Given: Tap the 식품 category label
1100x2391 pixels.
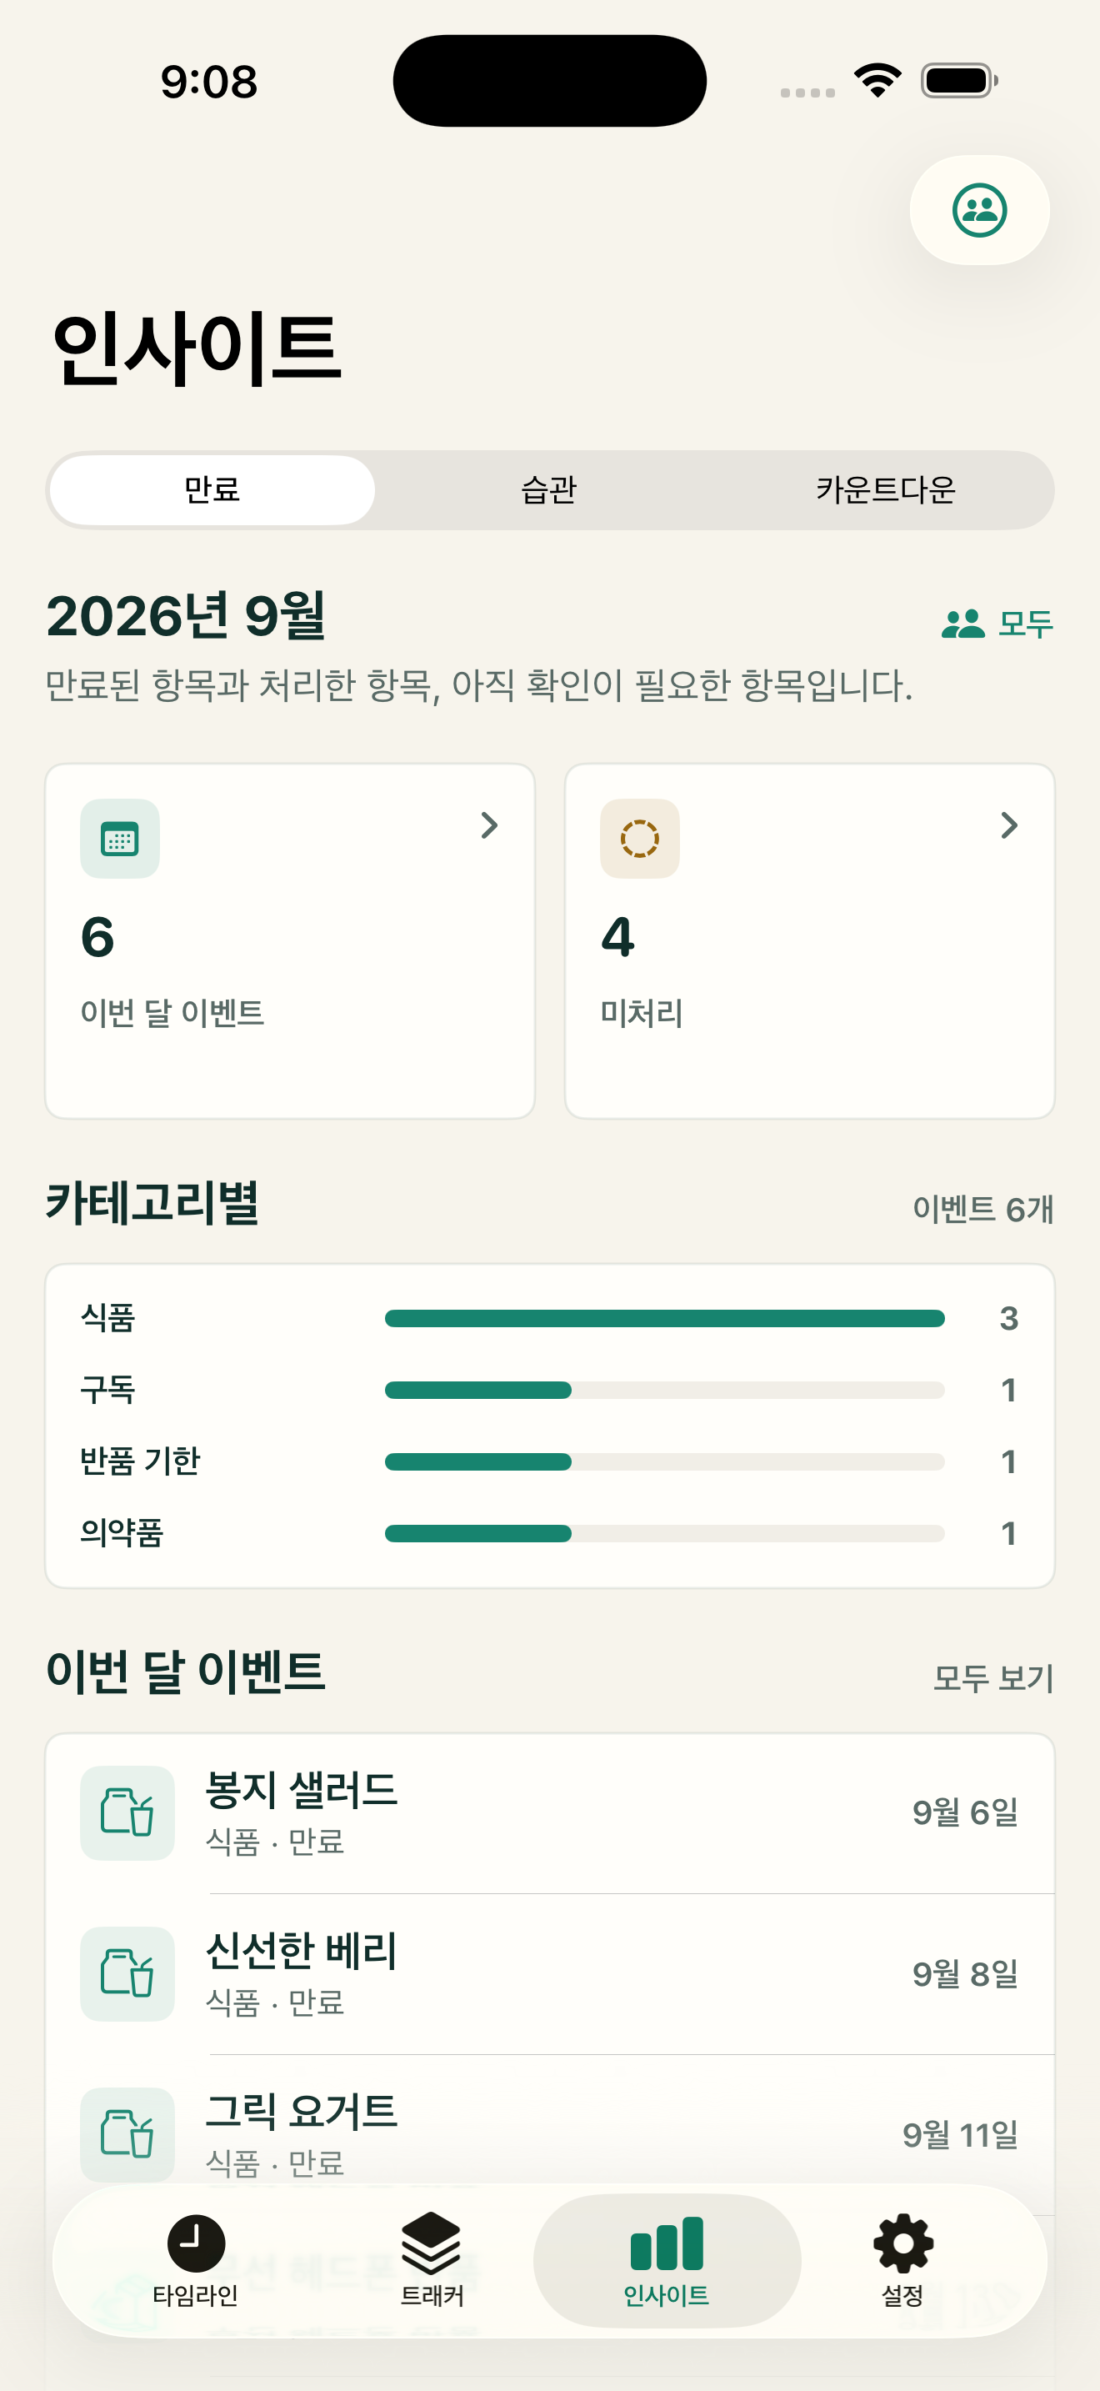Looking at the screenshot, I should coord(108,1317).
